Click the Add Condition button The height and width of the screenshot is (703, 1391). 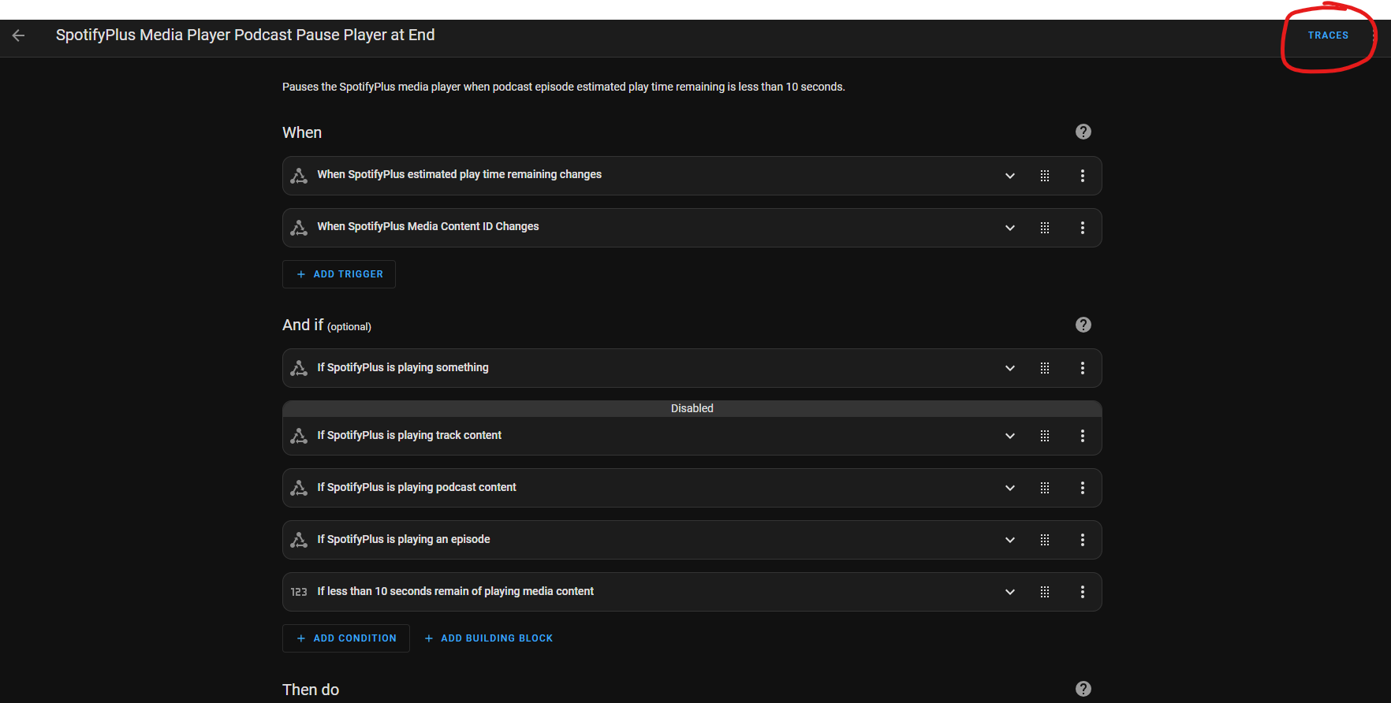pyautogui.click(x=346, y=638)
